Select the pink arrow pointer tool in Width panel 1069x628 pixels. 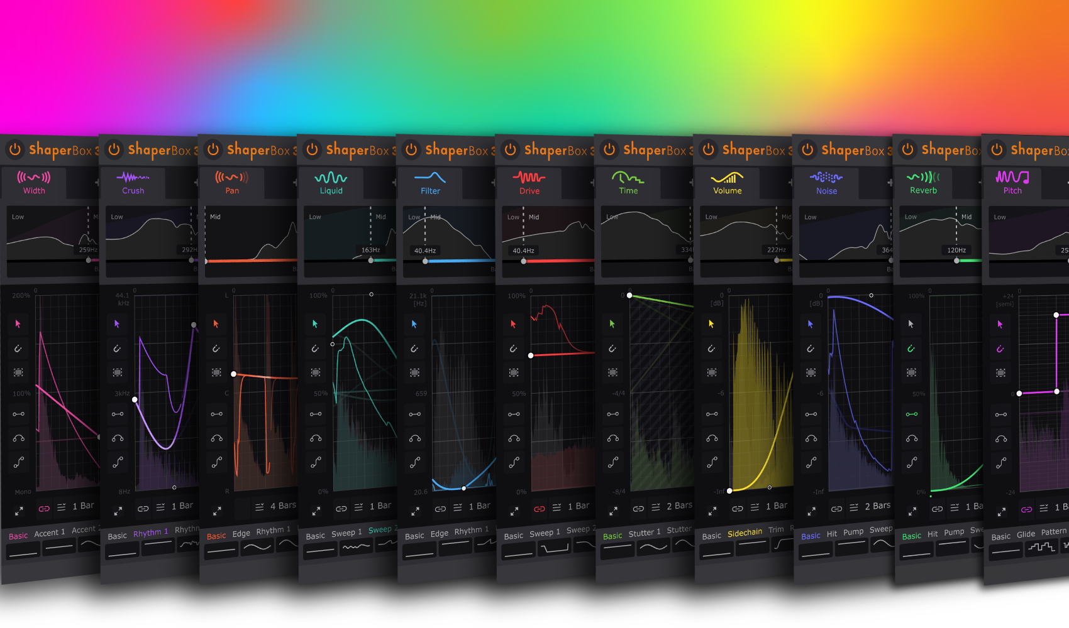(18, 324)
